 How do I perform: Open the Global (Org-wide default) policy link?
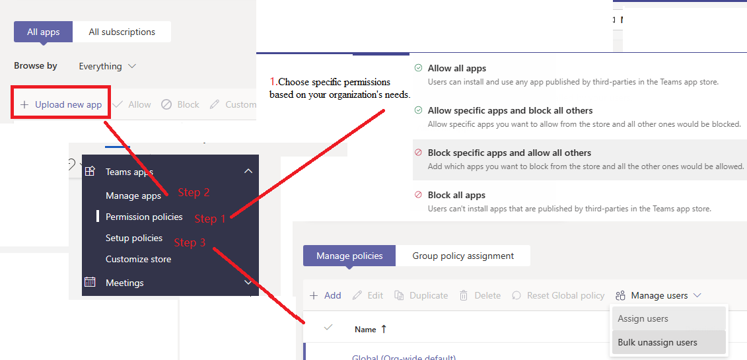pyautogui.click(x=404, y=357)
